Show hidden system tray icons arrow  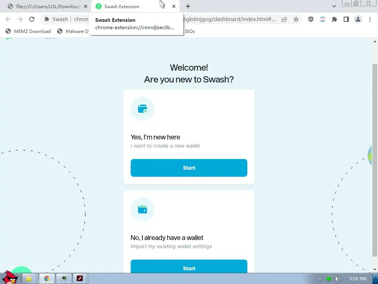pos(320,279)
